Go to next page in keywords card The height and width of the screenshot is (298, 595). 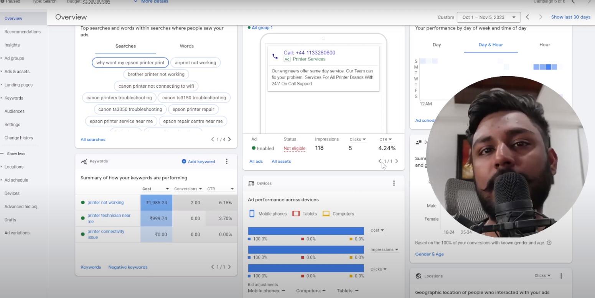230,267
